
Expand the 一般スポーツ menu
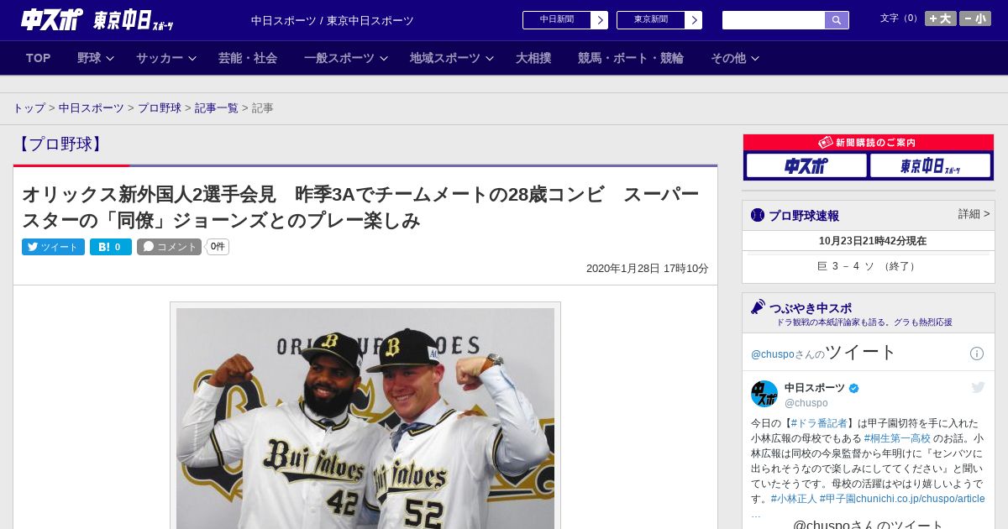[x=345, y=58]
